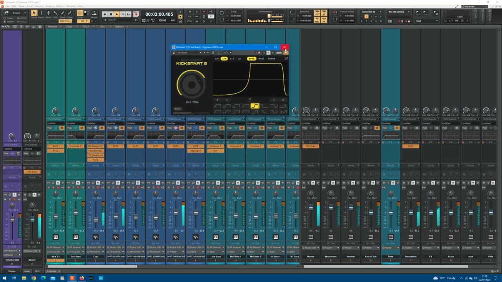
Task: Pause the transport
Action: [x=122, y=14]
